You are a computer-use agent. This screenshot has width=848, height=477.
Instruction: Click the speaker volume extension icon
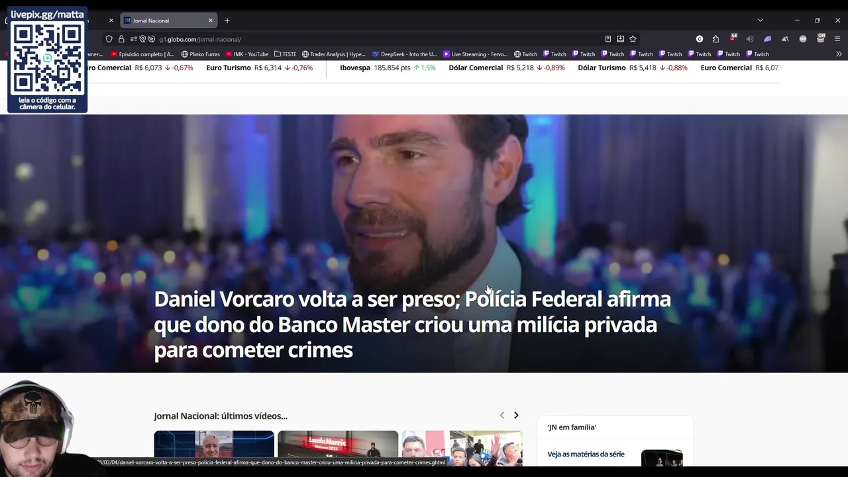750,39
